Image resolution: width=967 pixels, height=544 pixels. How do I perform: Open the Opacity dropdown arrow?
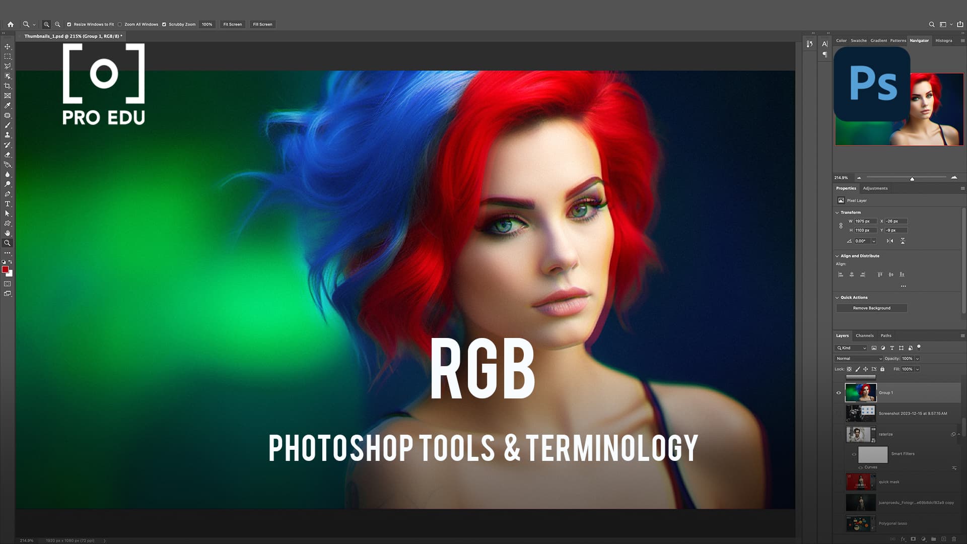917,359
